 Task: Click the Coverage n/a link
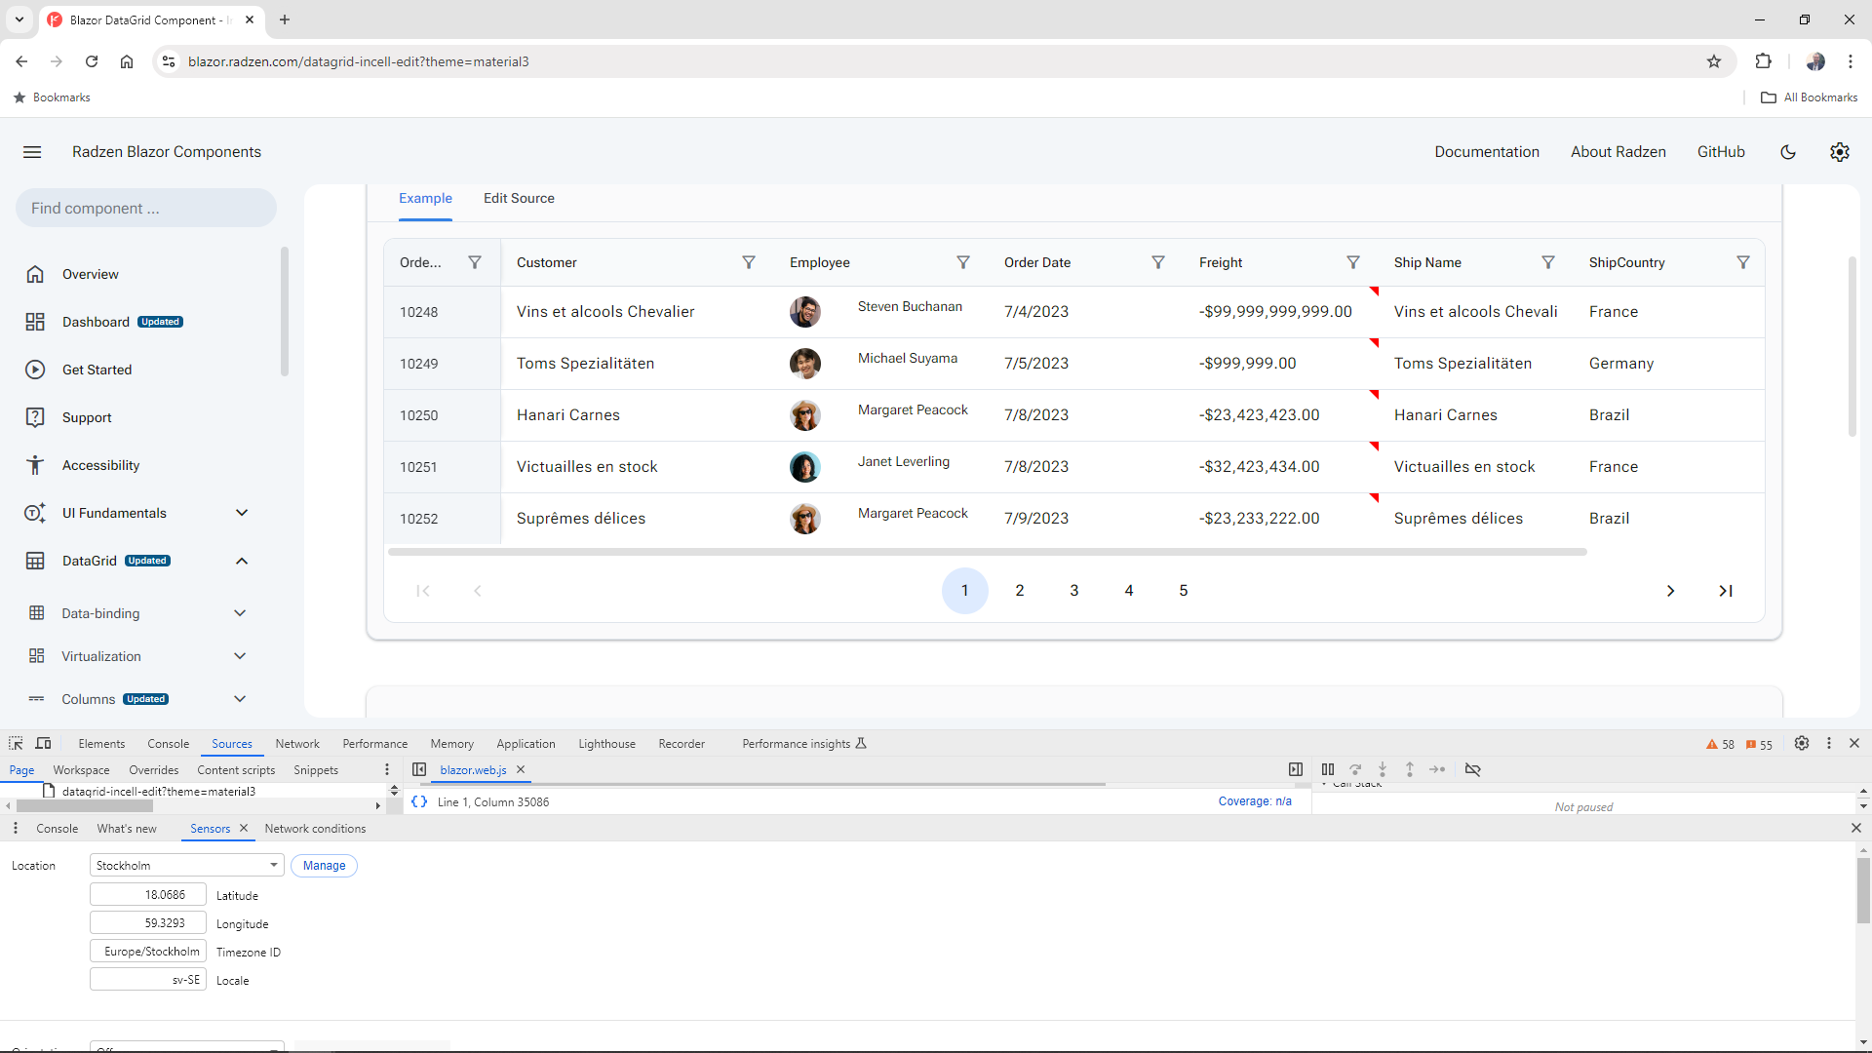1255,801
